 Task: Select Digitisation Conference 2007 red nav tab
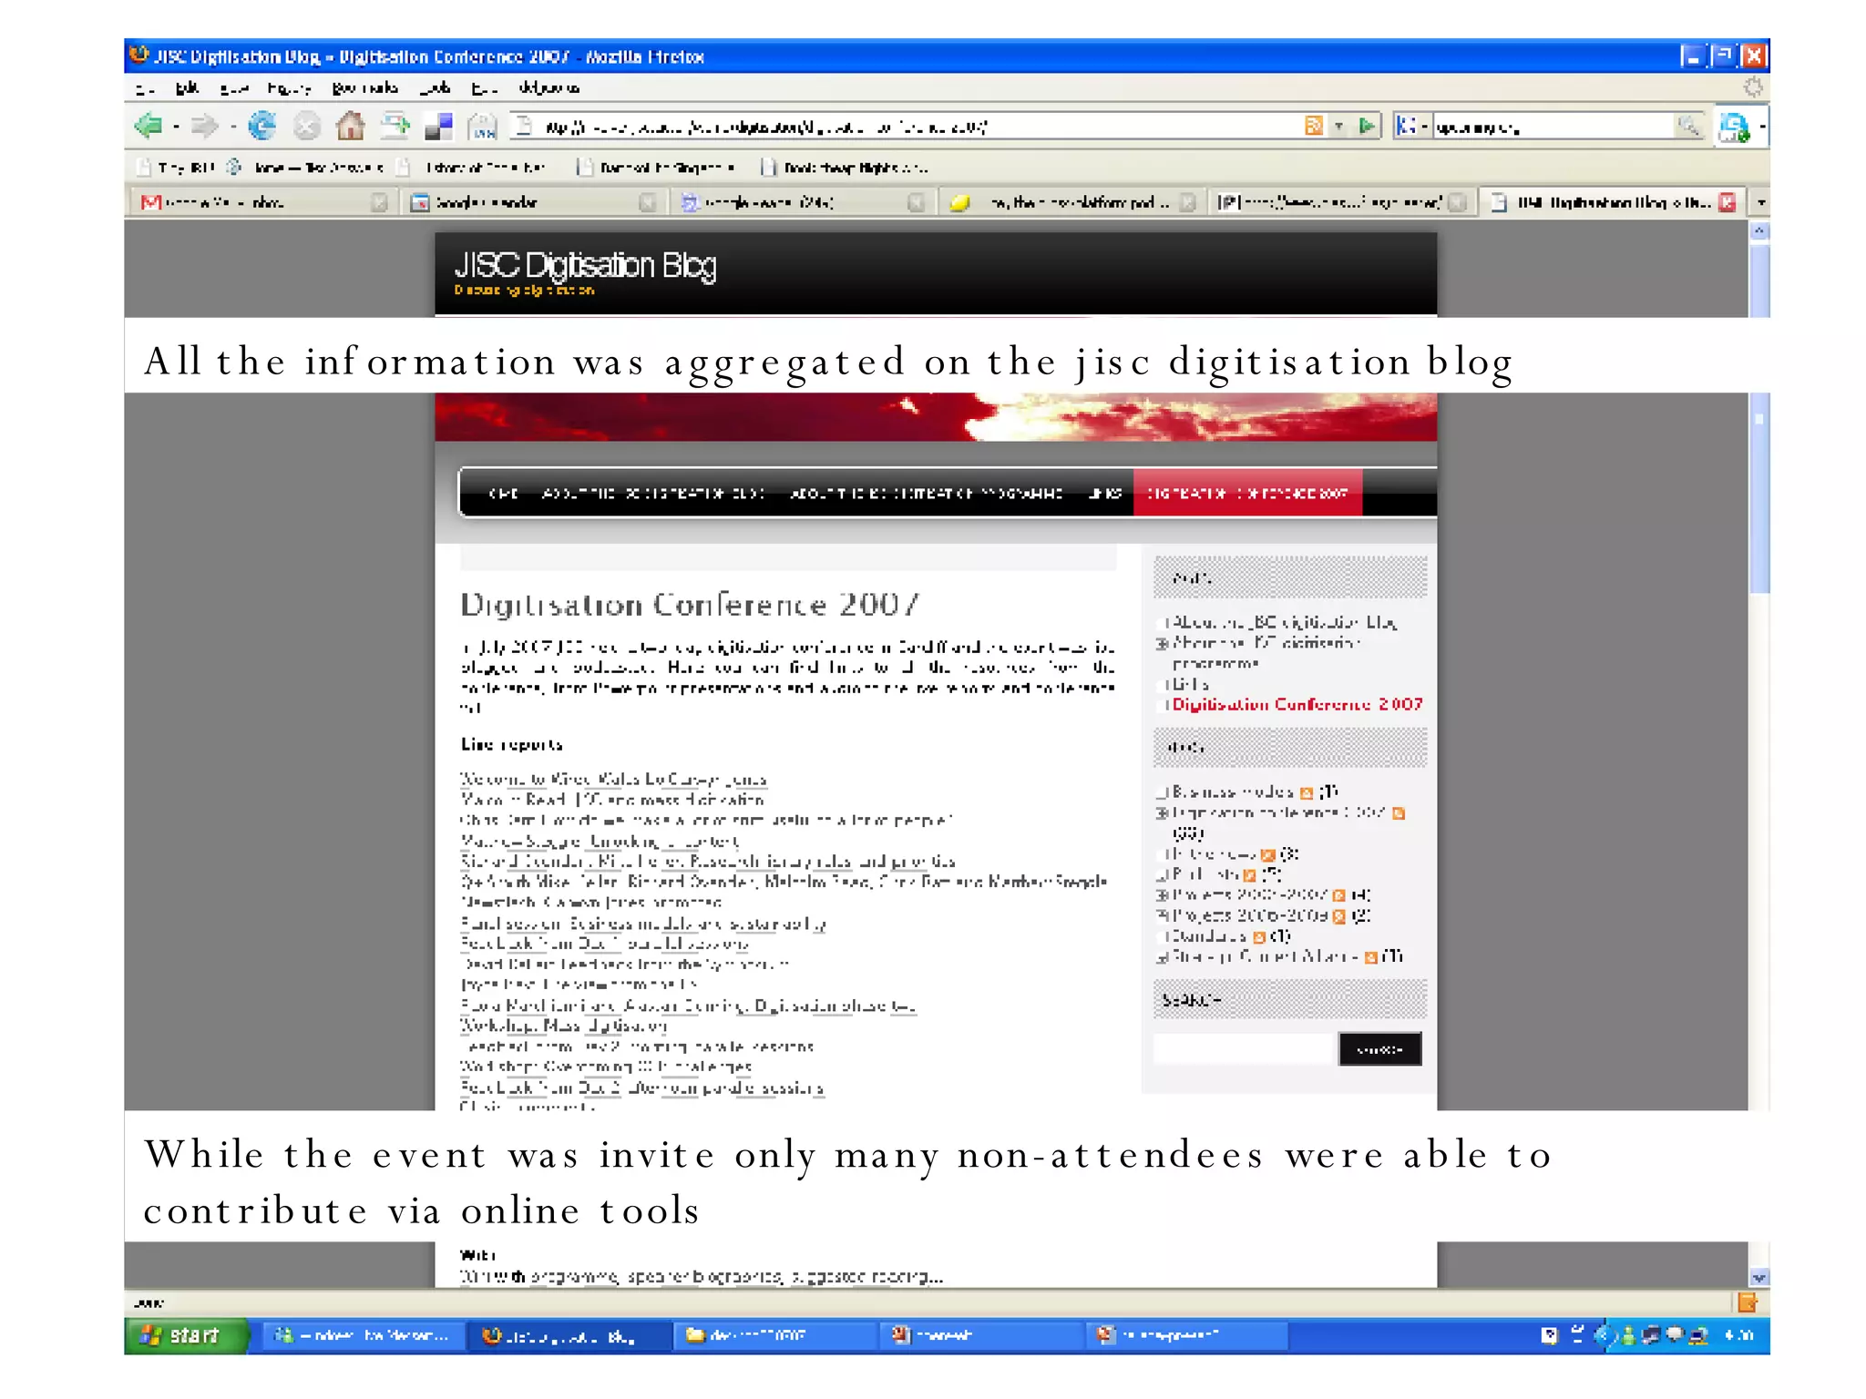tap(1247, 493)
